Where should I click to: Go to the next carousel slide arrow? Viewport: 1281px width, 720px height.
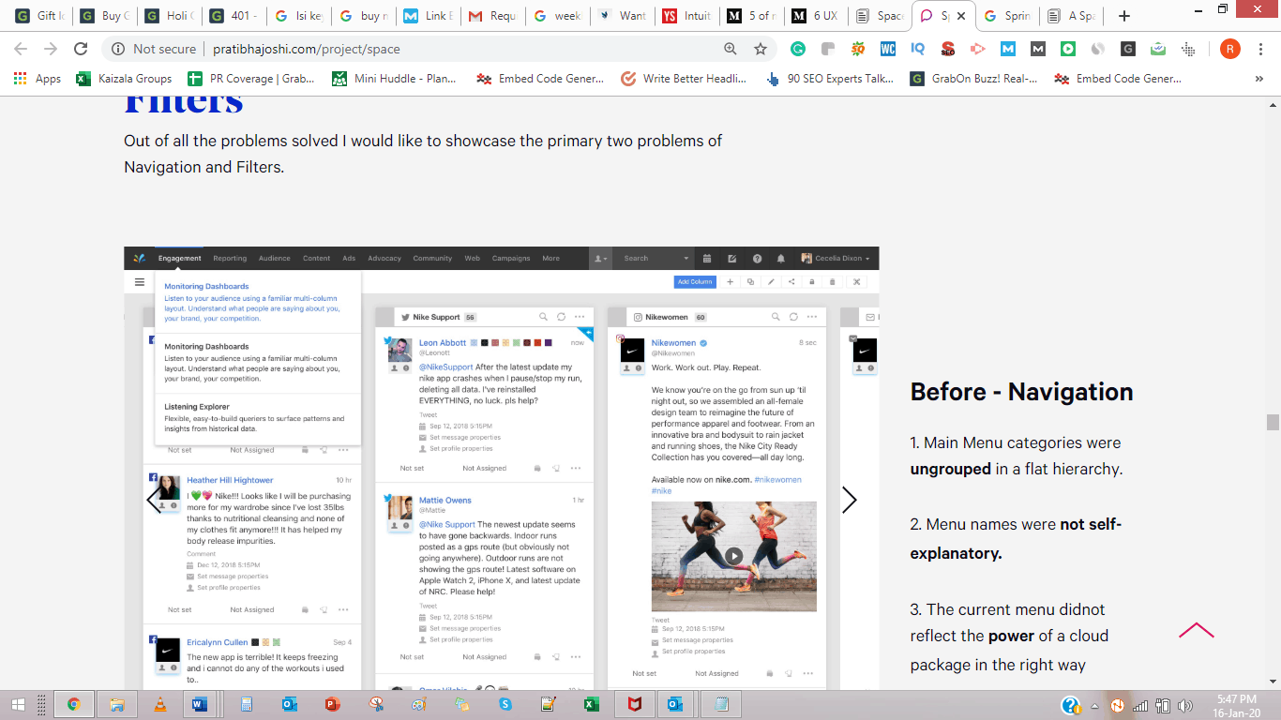click(849, 500)
